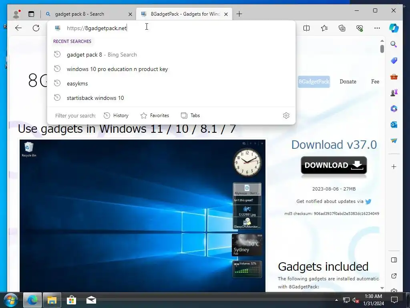
Task: Open sidebar Games chess icon
Action: click(394, 93)
